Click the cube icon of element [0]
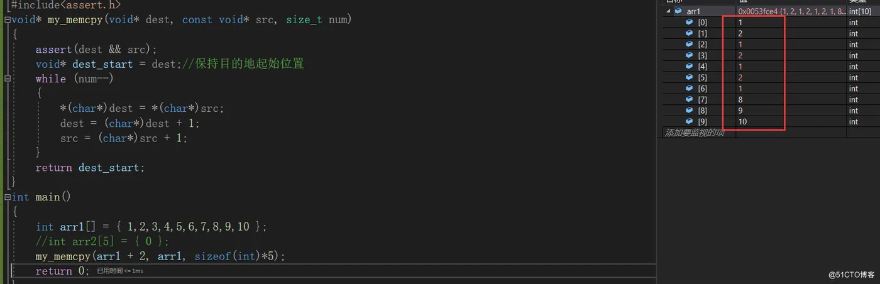Screen dimensions: 880x284 click(x=690, y=23)
